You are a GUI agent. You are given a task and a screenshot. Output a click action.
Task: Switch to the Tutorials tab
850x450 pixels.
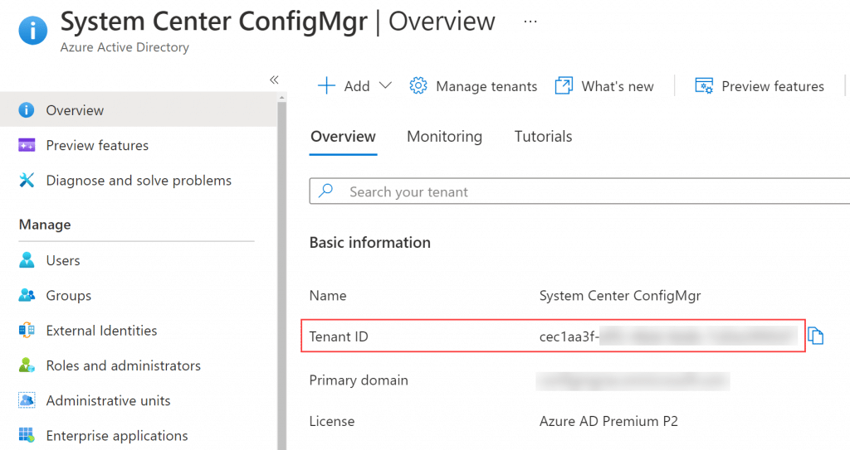tap(543, 137)
